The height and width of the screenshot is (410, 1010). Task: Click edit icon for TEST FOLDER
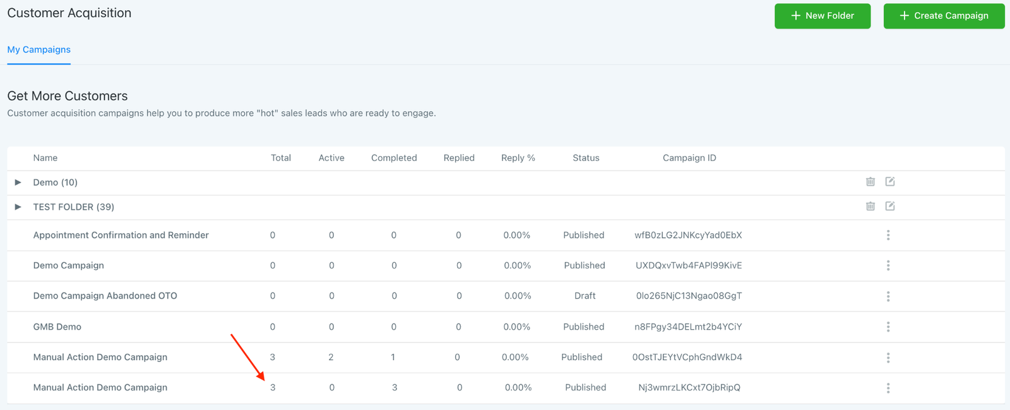coord(889,207)
